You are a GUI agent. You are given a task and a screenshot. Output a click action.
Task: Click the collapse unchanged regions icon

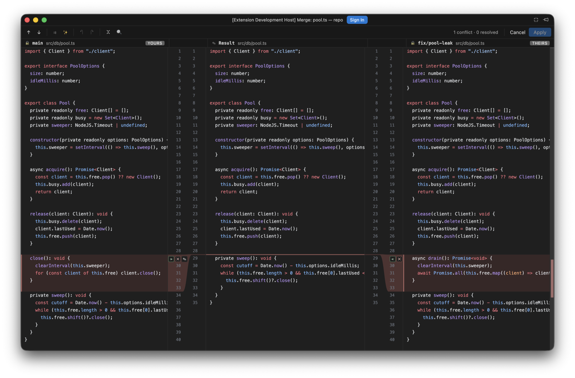click(108, 32)
